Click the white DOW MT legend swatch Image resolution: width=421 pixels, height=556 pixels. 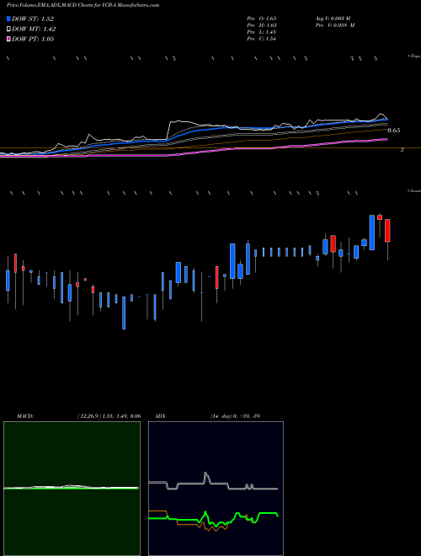pos(8,29)
